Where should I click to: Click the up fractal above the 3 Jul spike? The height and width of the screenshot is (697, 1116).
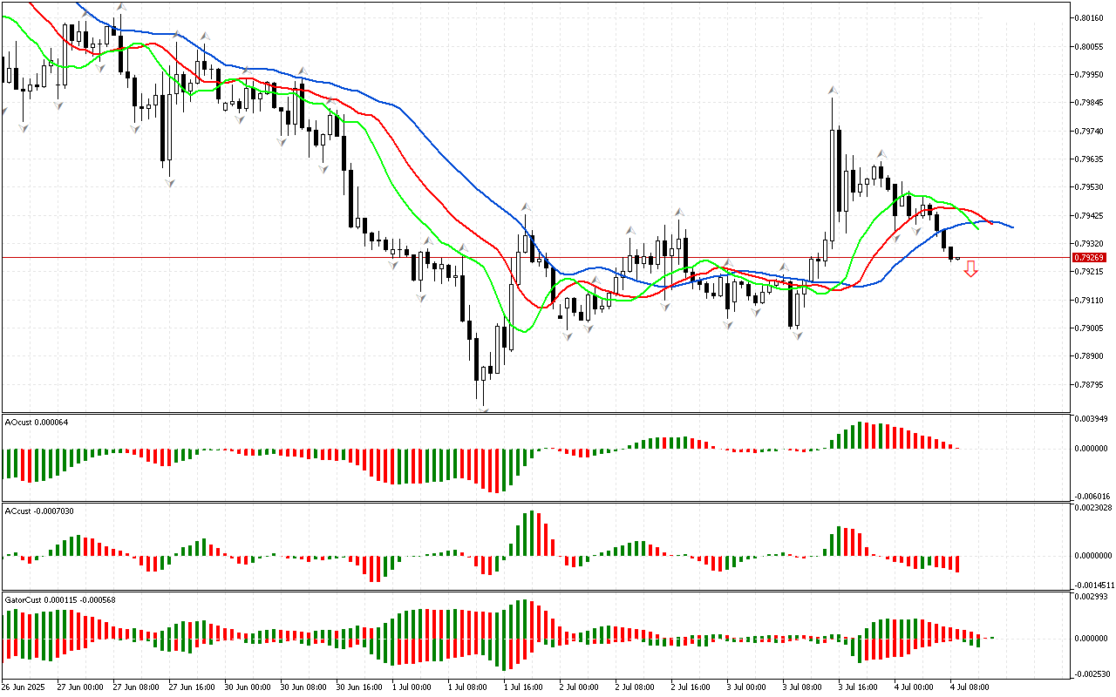tap(833, 90)
